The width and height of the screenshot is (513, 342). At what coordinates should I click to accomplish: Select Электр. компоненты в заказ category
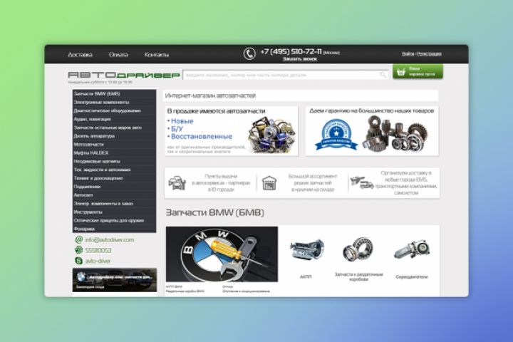(114, 204)
